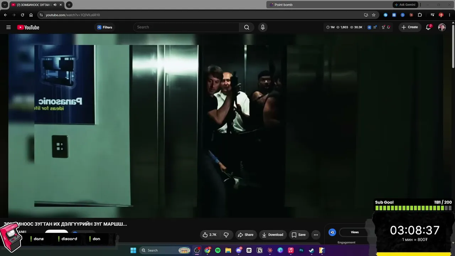Open the vidIQ alerts bell icon
This screenshot has width=455, height=256.
coord(389,27)
